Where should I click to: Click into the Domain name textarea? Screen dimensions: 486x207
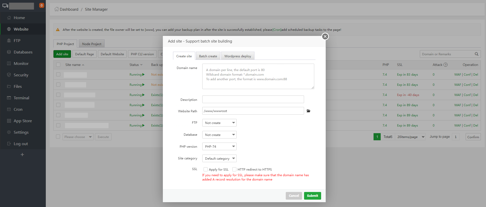(x=258, y=76)
